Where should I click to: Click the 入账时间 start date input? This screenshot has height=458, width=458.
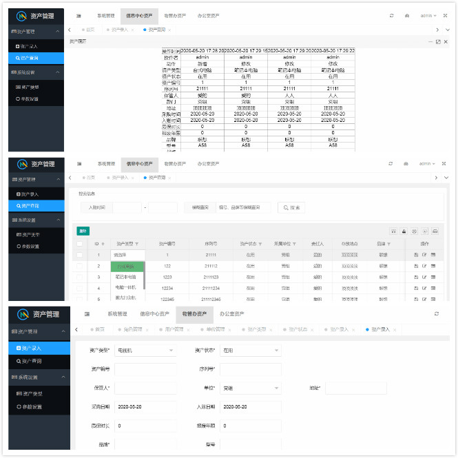tap(127, 207)
